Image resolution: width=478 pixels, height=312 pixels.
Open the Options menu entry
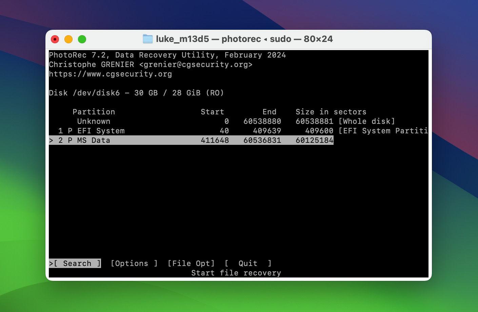(x=134, y=263)
